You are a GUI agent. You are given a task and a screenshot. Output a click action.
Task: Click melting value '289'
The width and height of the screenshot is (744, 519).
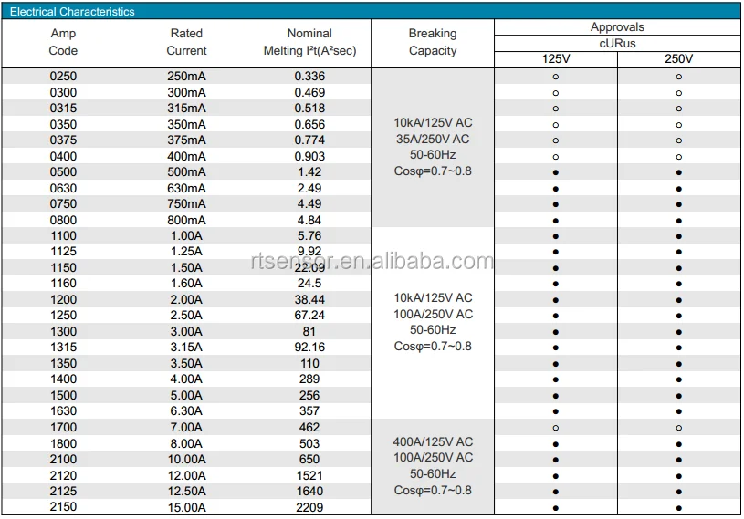tap(309, 379)
